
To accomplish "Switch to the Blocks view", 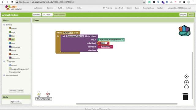I will 191,15.
